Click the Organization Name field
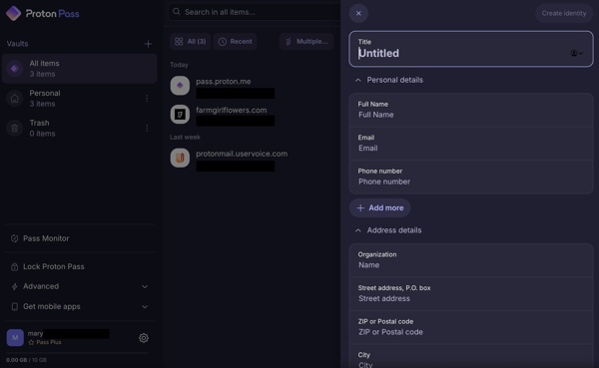The image size is (599, 368). (x=471, y=260)
